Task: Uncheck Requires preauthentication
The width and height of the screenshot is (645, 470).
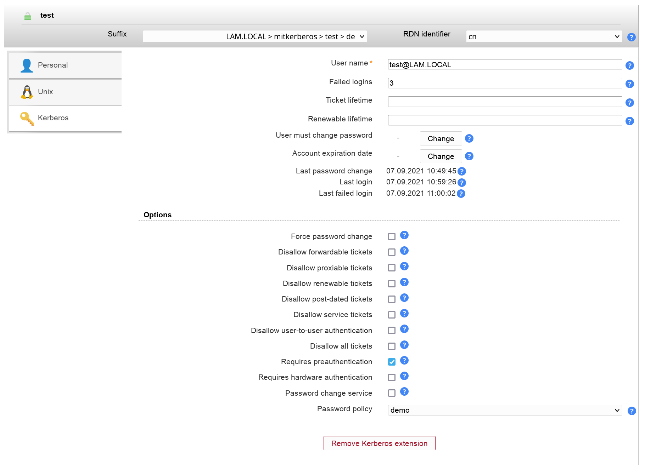Action: click(392, 362)
